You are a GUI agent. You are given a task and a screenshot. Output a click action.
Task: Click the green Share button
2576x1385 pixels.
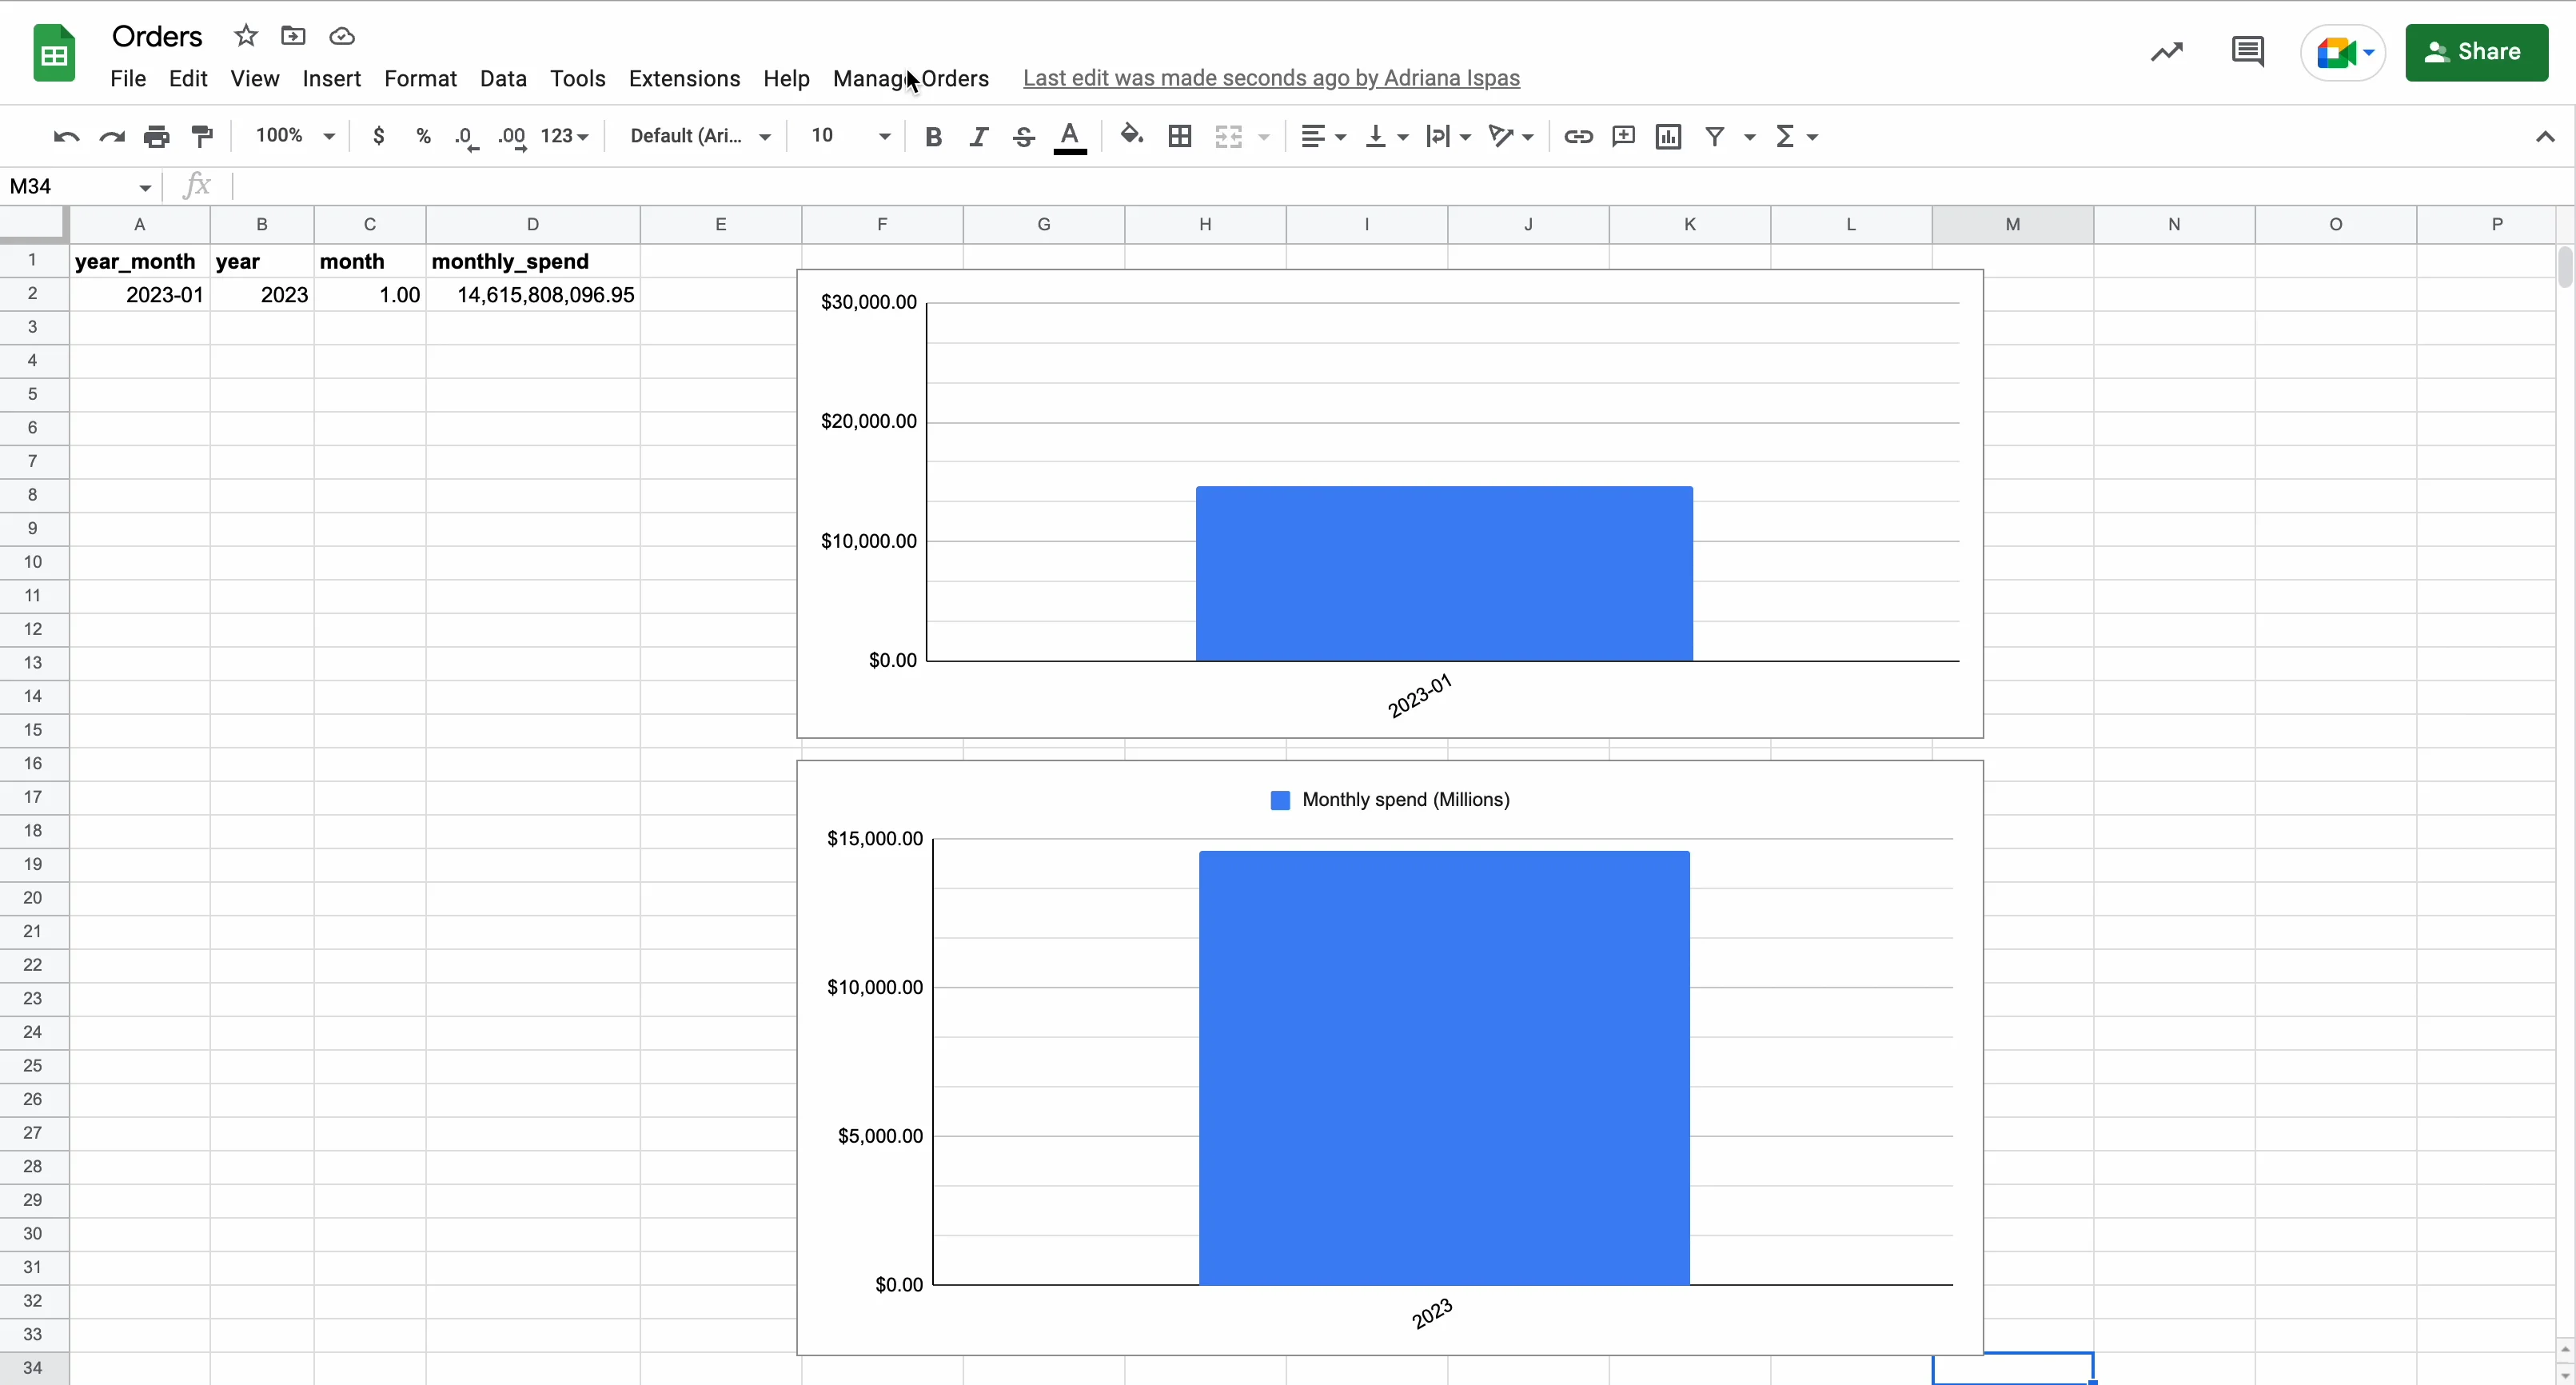tap(2476, 52)
